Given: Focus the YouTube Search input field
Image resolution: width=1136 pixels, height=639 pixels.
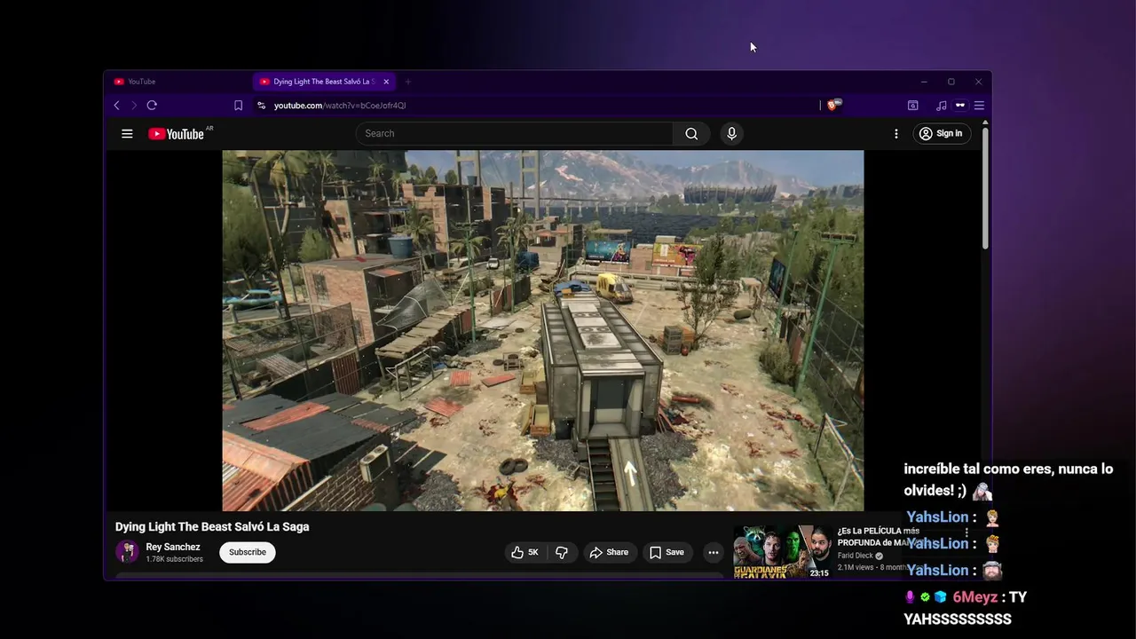Looking at the screenshot, I should coord(515,133).
